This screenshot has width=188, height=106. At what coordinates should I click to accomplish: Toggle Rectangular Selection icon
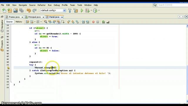click(63, 22)
